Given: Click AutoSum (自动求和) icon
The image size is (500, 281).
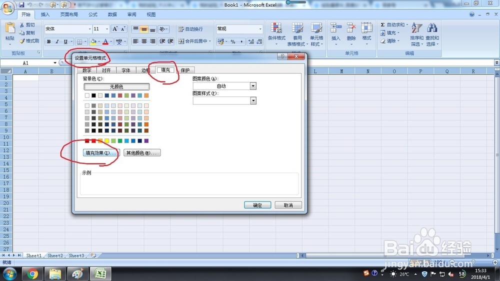Looking at the screenshot, I should 382,24.
